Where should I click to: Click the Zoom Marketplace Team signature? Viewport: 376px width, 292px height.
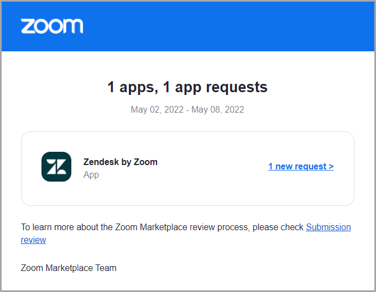(69, 268)
